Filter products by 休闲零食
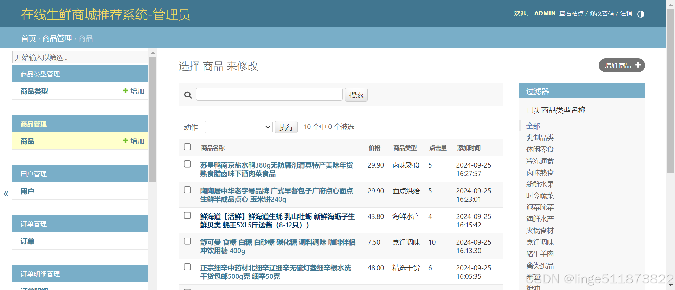 pyautogui.click(x=540, y=149)
